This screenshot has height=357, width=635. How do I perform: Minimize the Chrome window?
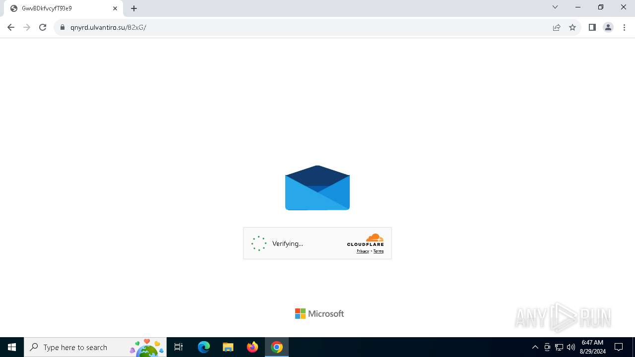578,7
